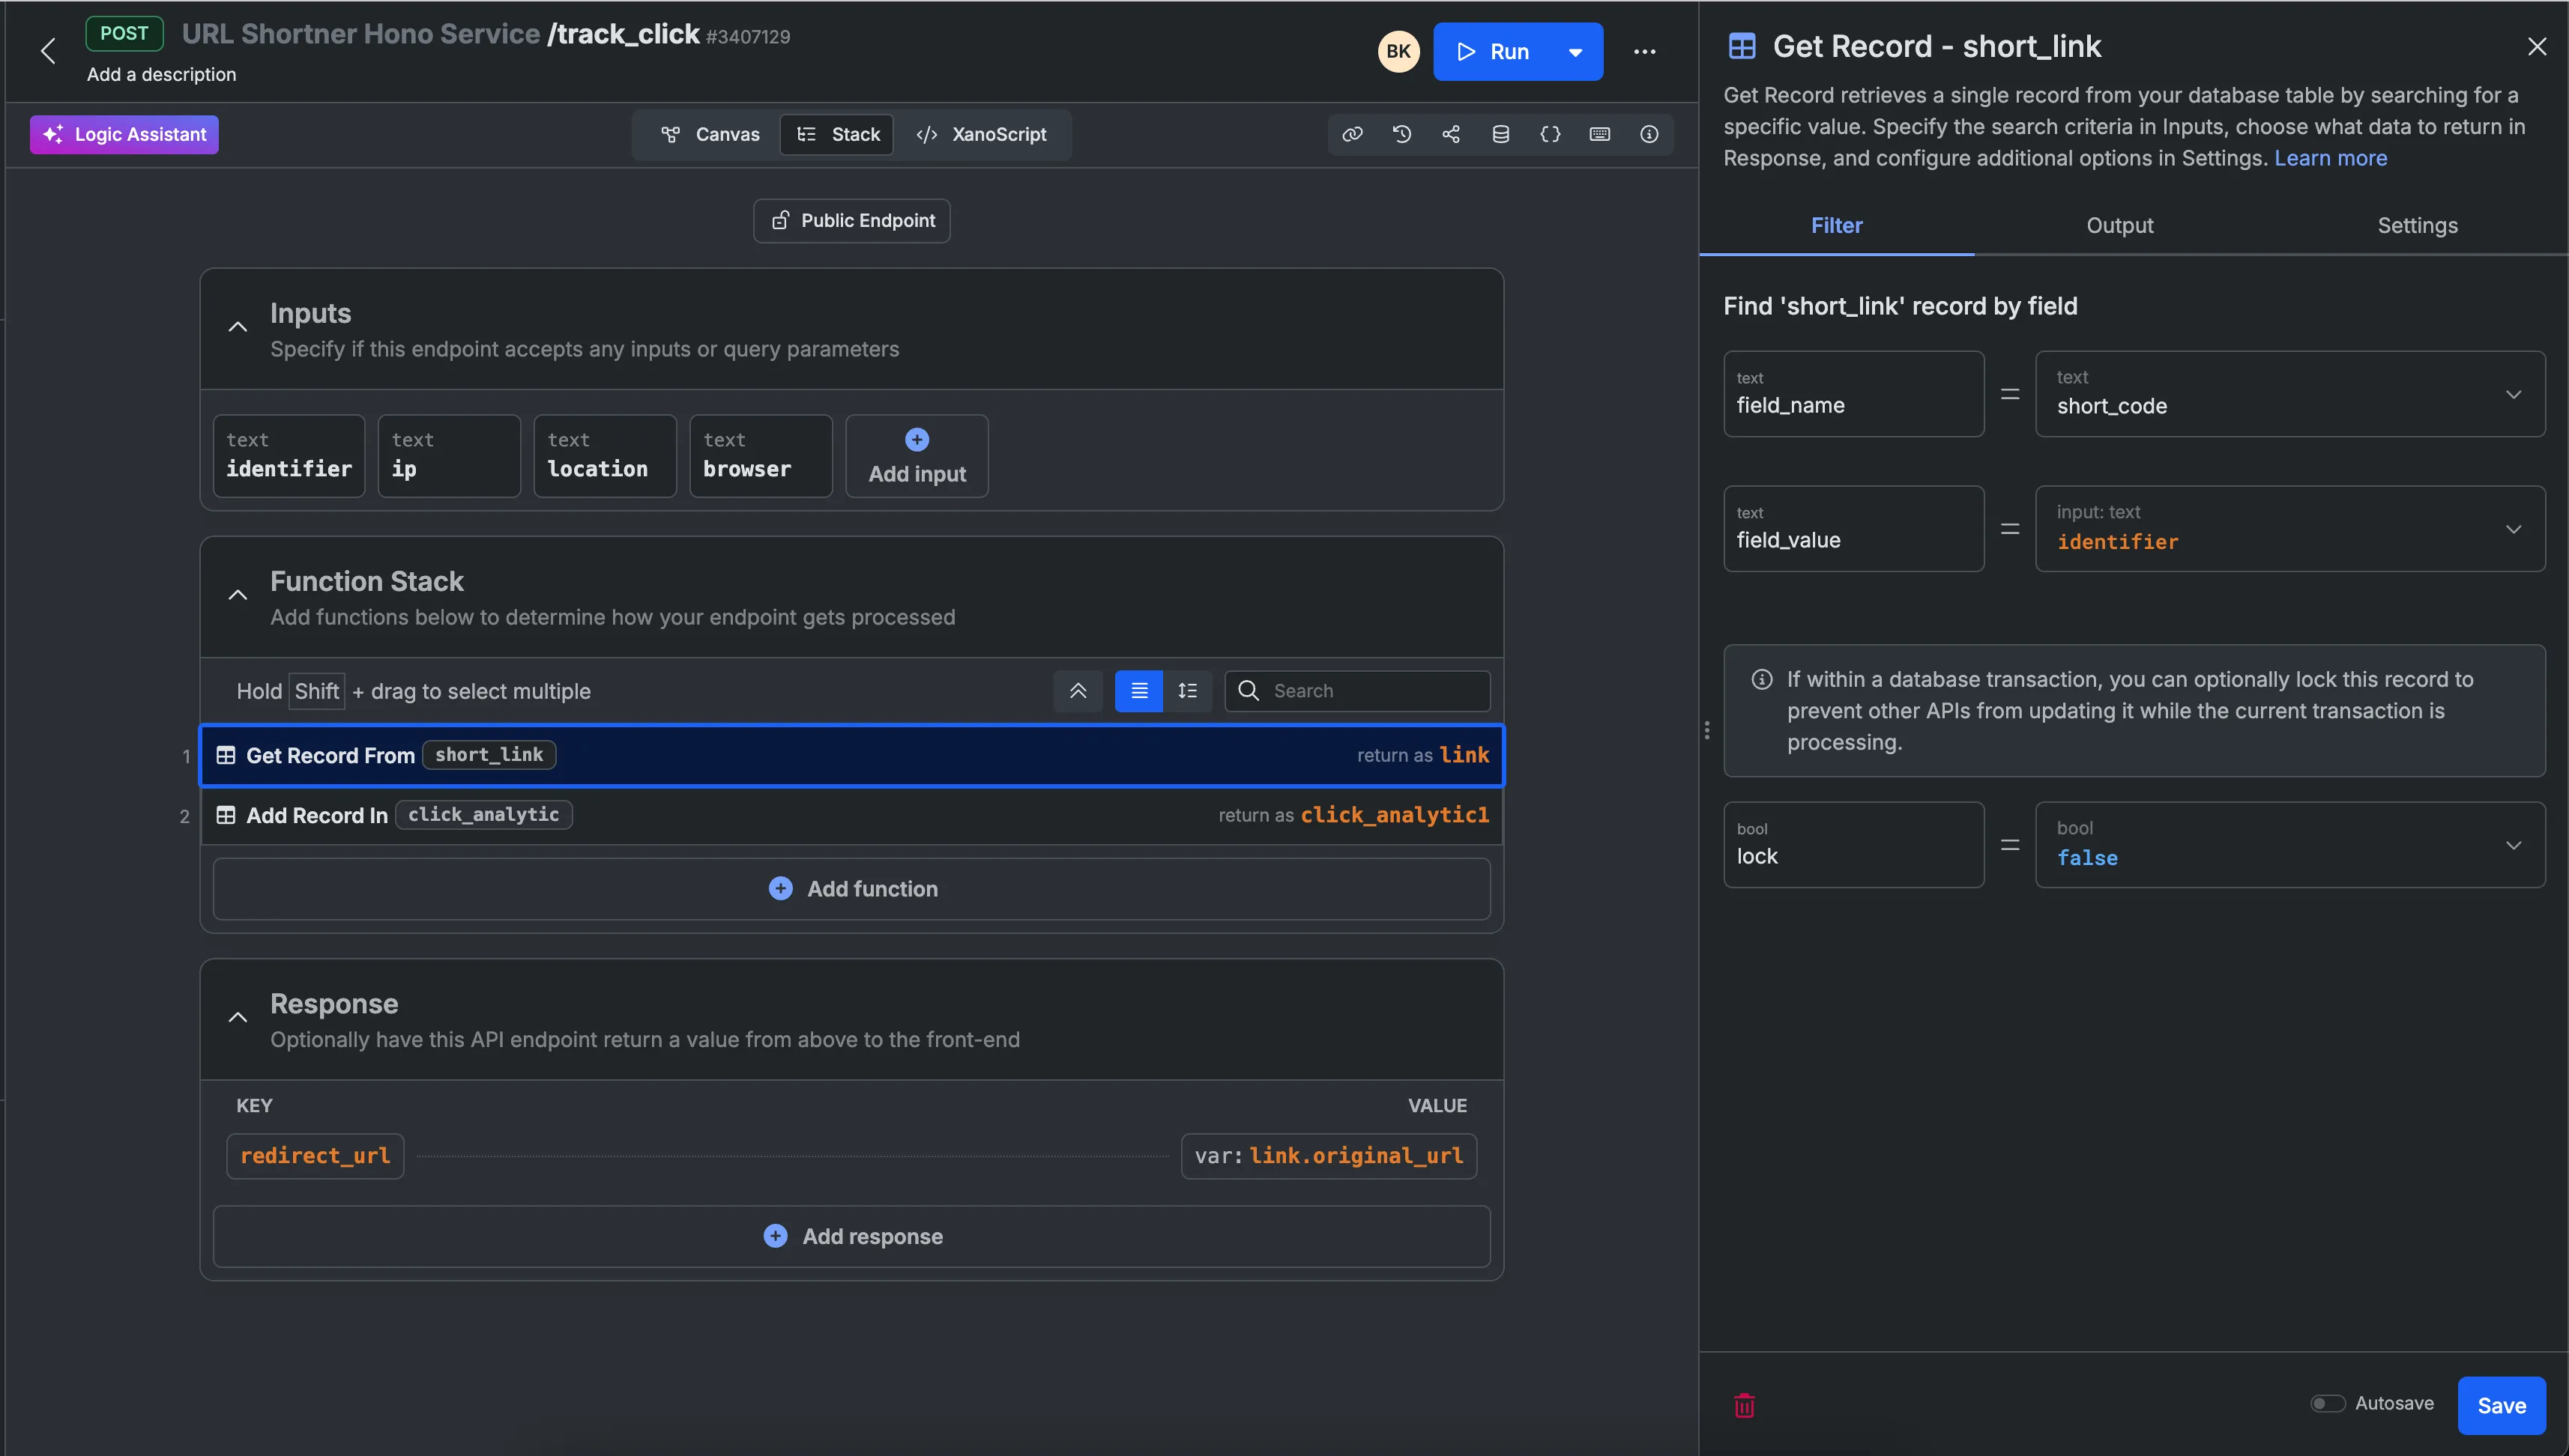
Task: Switch to the XanoScript view
Action: (982, 135)
